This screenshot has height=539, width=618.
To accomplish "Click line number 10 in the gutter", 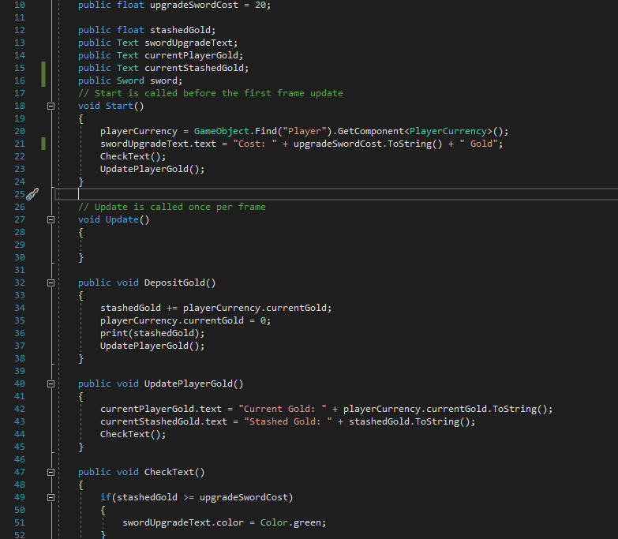I will pyautogui.click(x=20, y=5).
